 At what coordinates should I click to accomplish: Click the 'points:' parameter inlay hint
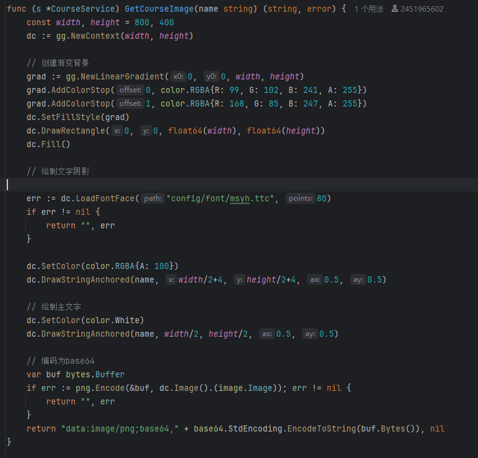tap(300, 198)
